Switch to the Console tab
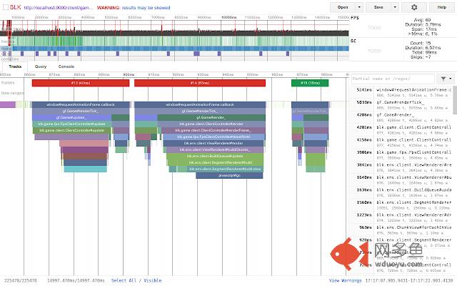 [x=66, y=66]
